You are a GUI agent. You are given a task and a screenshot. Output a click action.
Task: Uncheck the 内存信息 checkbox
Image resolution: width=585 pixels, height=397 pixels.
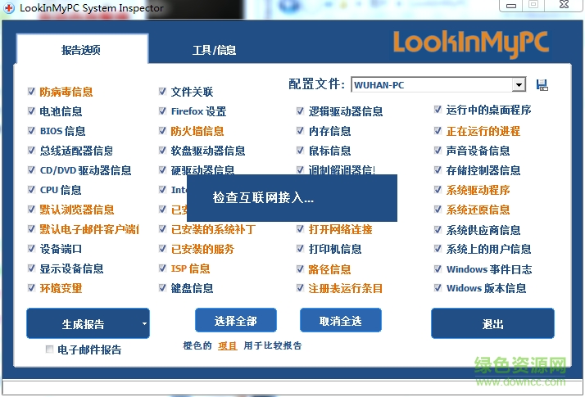(300, 130)
